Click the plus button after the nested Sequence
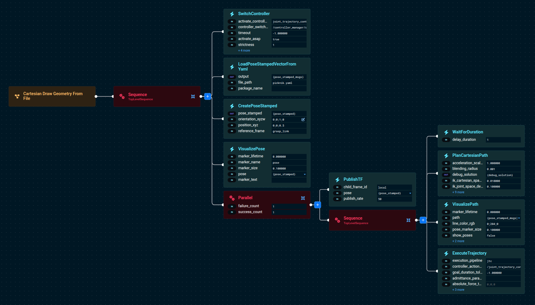This screenshot has width=535, height=305. [x=423, y=220]
